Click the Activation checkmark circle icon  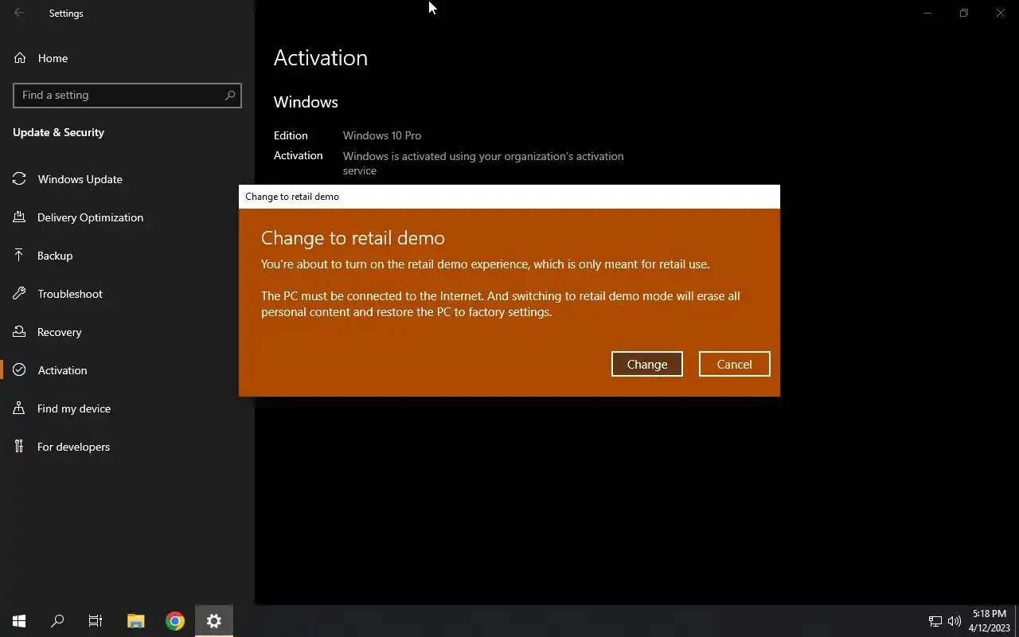(x=19, y=370)
